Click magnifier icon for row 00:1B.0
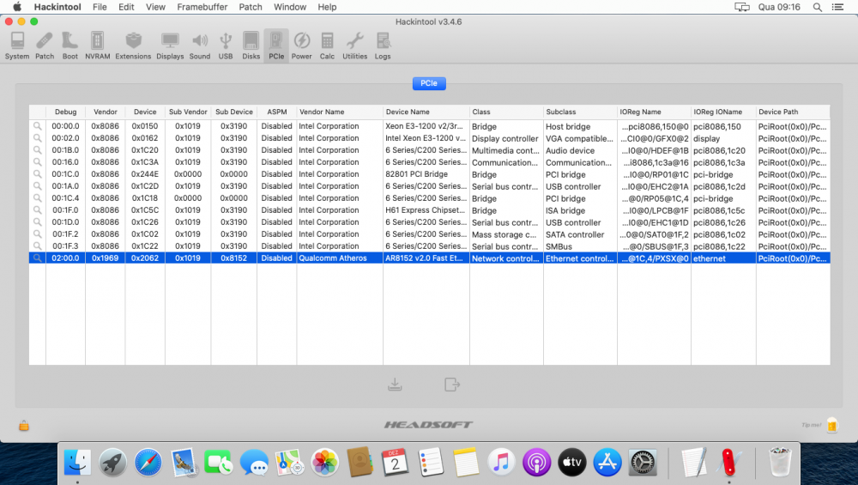This screenshot has width=858, height=485. 37,150
